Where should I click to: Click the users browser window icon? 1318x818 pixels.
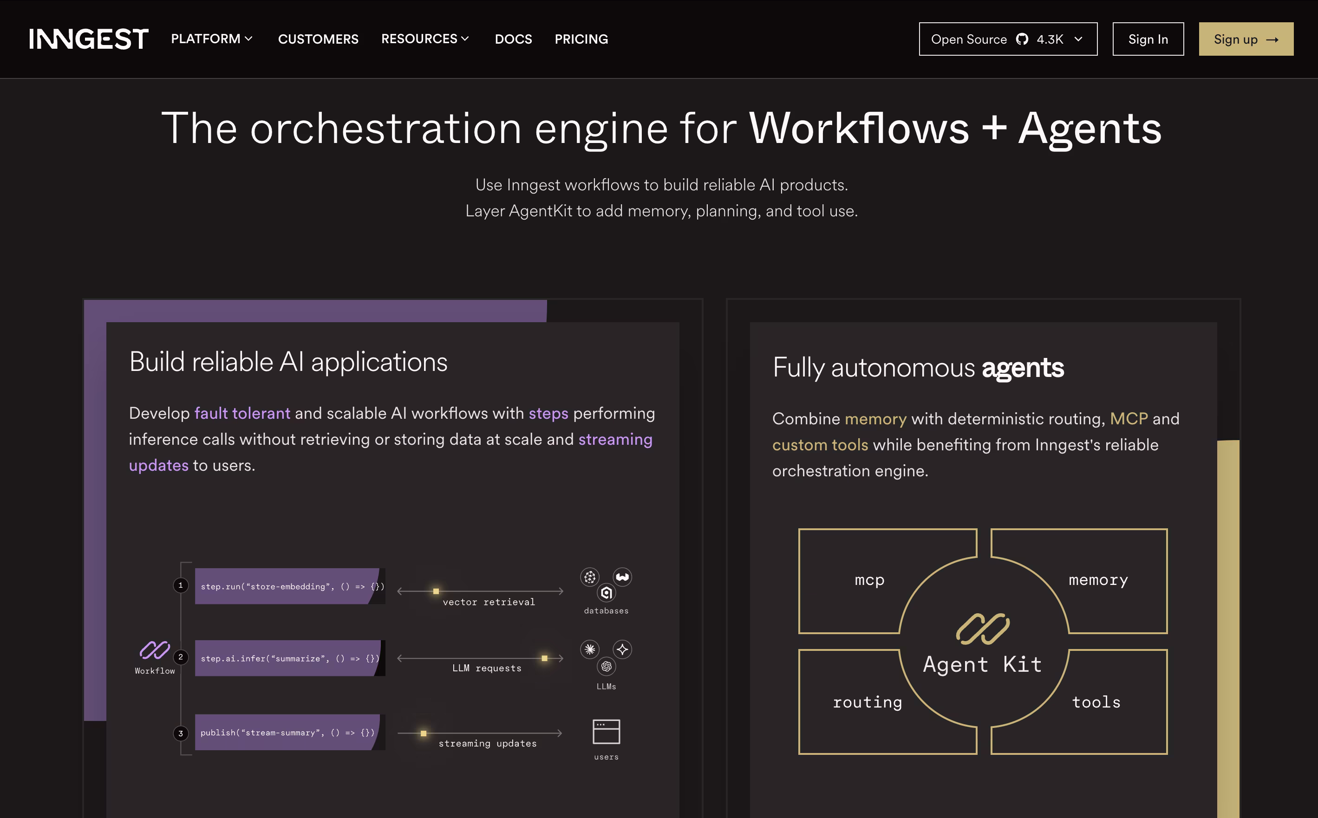(606, 732)
